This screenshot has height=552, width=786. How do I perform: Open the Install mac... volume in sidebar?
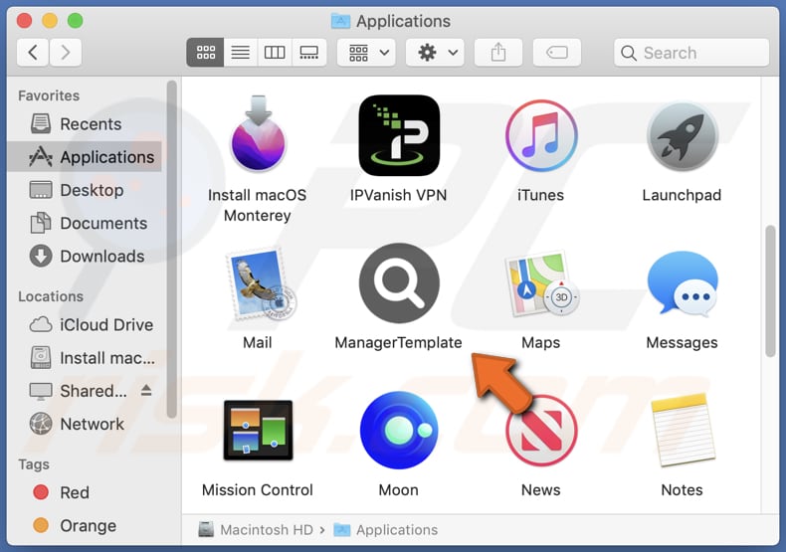pyautogui.click(x=85, y=358)
